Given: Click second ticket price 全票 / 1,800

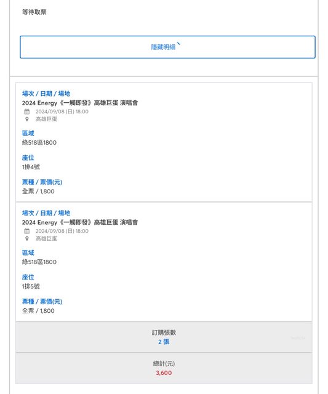Looking at the screenshot, I should [x=38, y=311].
